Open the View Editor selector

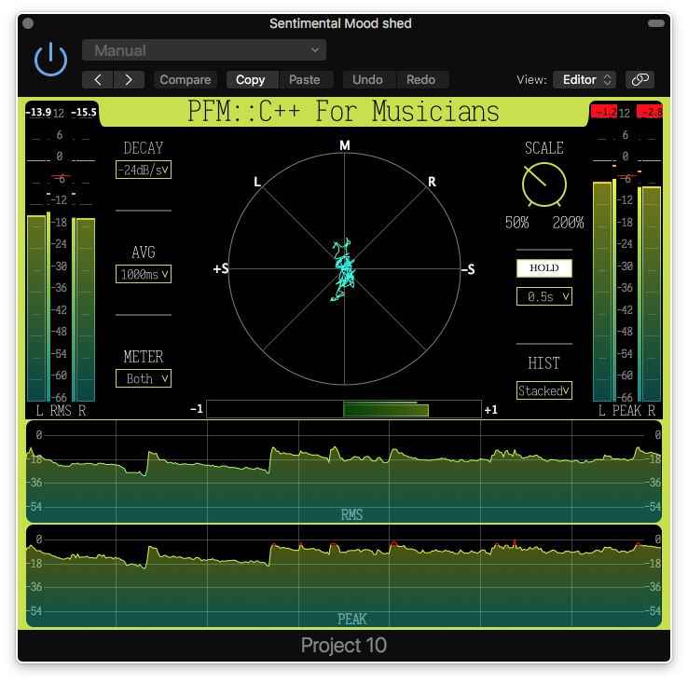[x=585, y=79]
